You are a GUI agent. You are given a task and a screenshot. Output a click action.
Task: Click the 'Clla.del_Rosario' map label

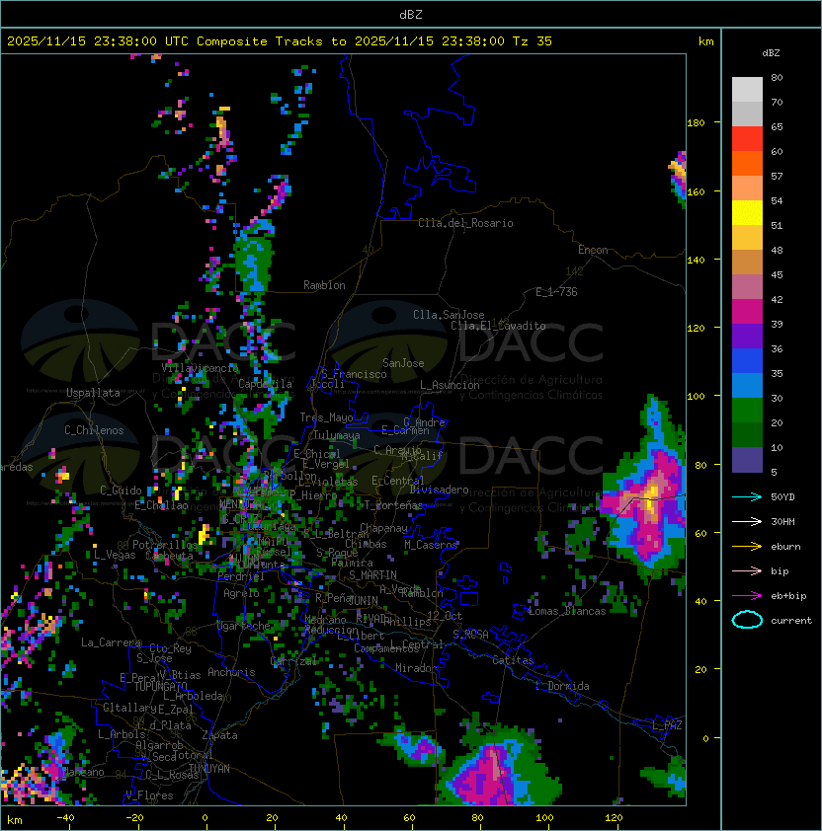click(465, 223)
